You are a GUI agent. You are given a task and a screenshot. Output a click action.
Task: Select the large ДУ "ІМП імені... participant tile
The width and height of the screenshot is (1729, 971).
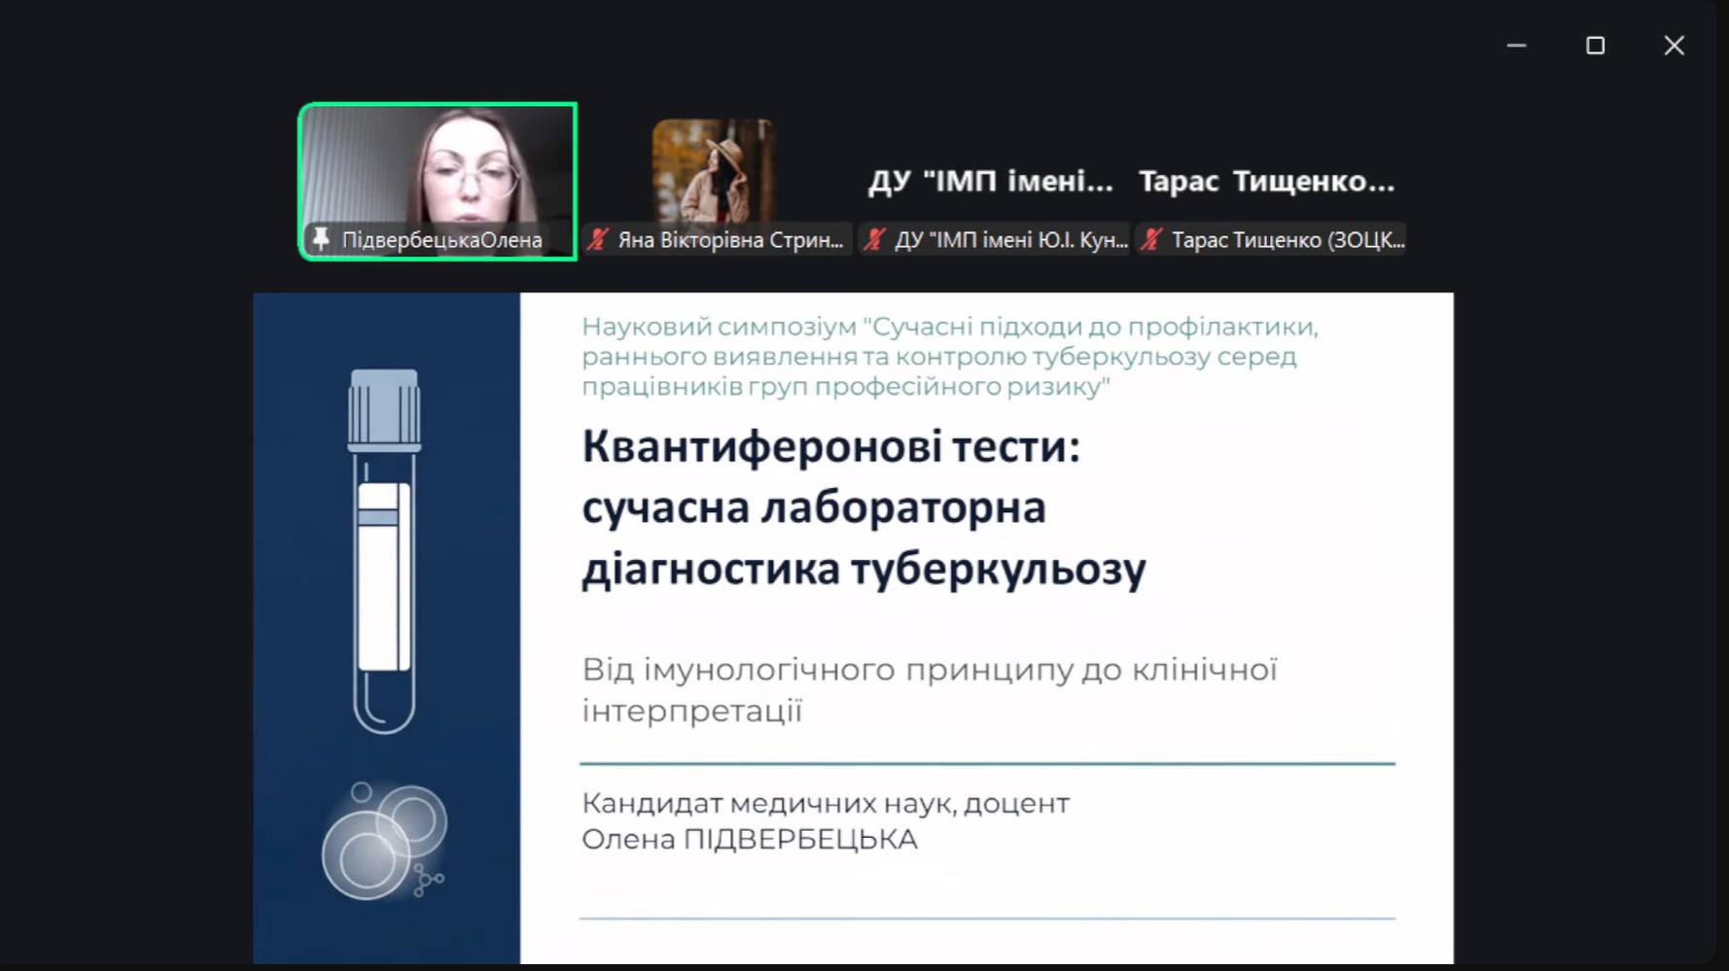[x=990, y=181]
